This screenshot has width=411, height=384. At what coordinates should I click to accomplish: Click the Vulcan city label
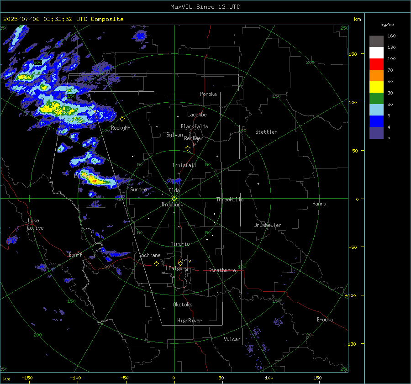click(x=232, y=339)
